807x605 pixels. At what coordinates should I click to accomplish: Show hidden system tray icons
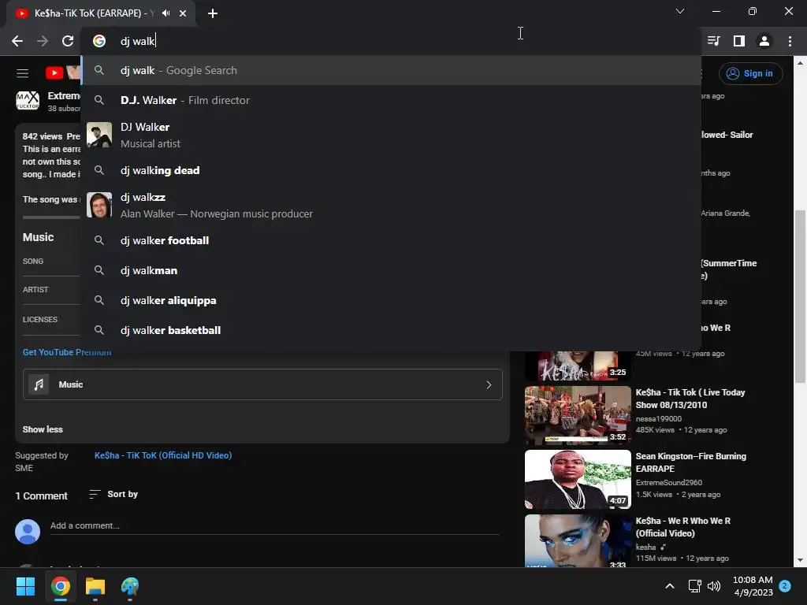coord(670,586)
